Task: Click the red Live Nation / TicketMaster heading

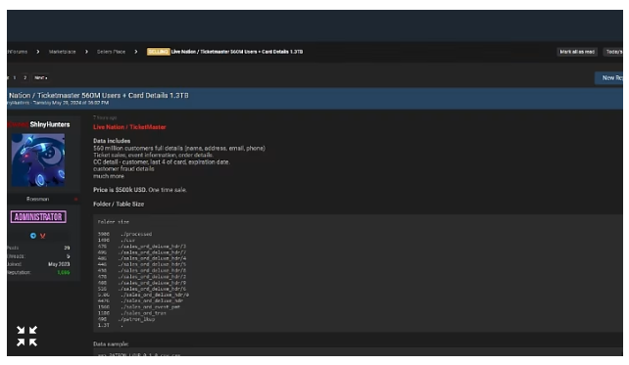Action: 129,127
